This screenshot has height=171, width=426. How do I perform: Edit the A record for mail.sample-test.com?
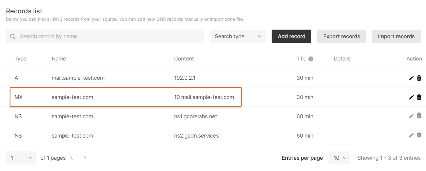coord(411,78)
